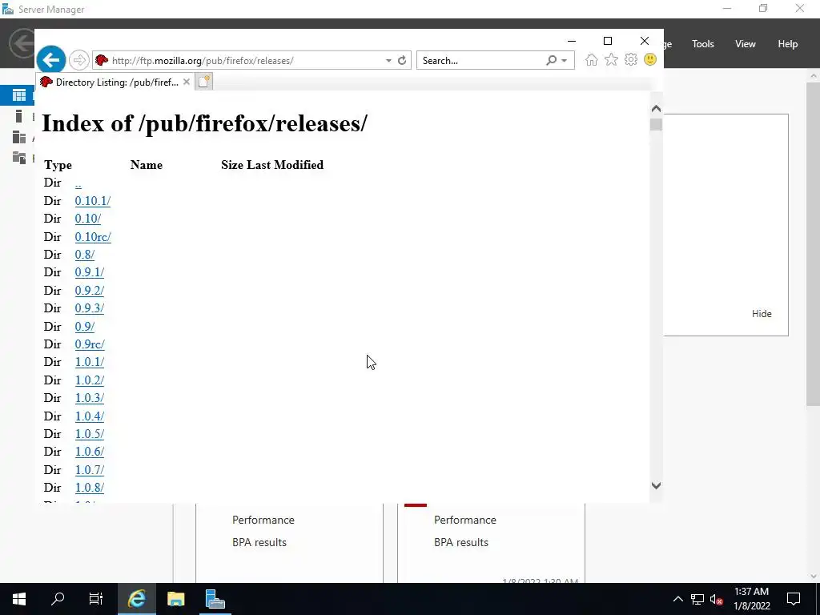The height and width of the screenshot is (615, 820).
Task: Click scroll-down arrow of IE page scrollbar
Action: point(657,486)
